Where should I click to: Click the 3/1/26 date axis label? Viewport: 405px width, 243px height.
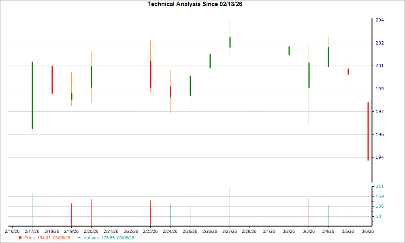269,231
